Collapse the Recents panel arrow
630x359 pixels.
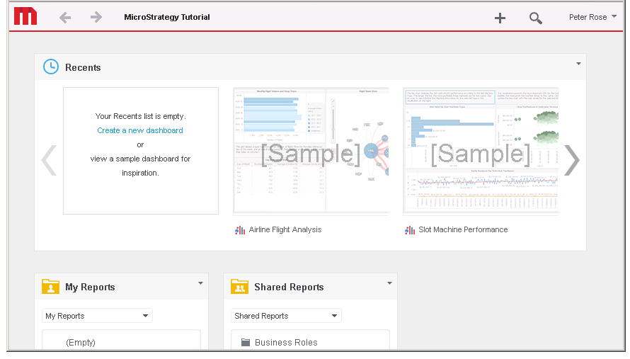click(x=578, y=64)
